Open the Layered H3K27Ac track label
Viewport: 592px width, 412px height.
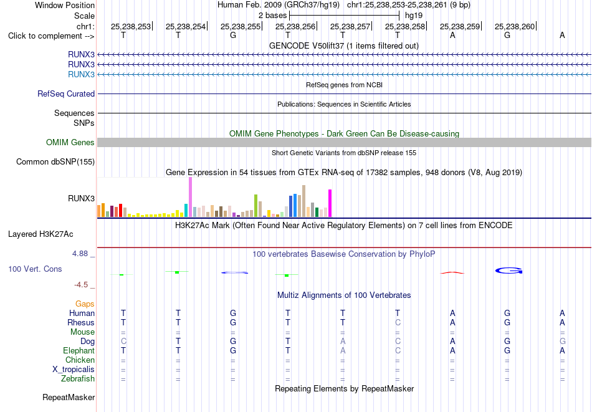coord(41,234)
